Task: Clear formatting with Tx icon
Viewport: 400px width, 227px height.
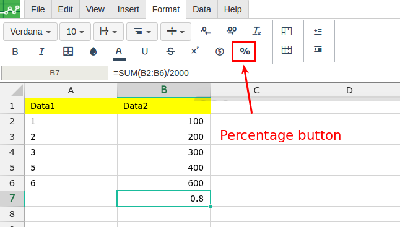Action: (x=256, y=31)
